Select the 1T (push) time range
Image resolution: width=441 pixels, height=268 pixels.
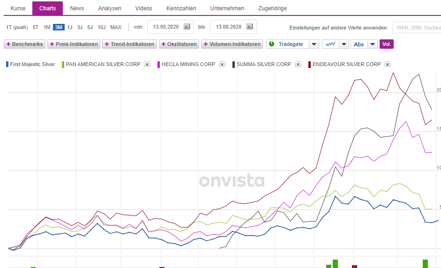17,27
